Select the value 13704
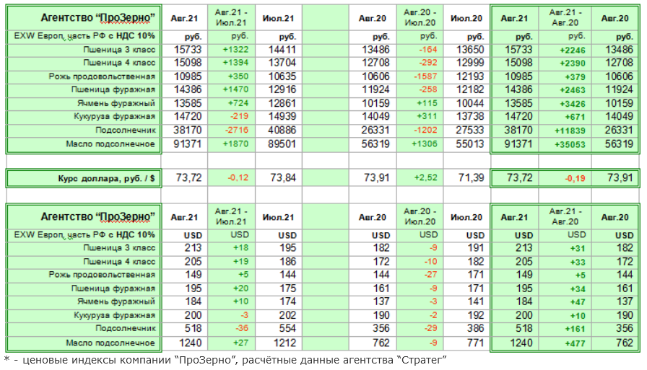This screenshot has width=647, height=370. [x=282, y=63]
